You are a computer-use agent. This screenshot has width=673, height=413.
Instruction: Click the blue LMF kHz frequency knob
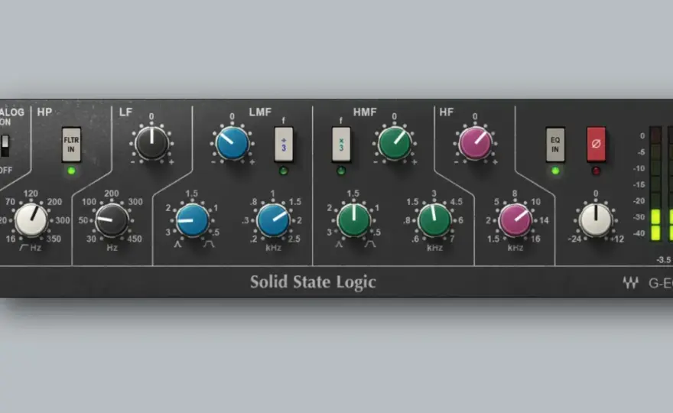tap(273, 220)
